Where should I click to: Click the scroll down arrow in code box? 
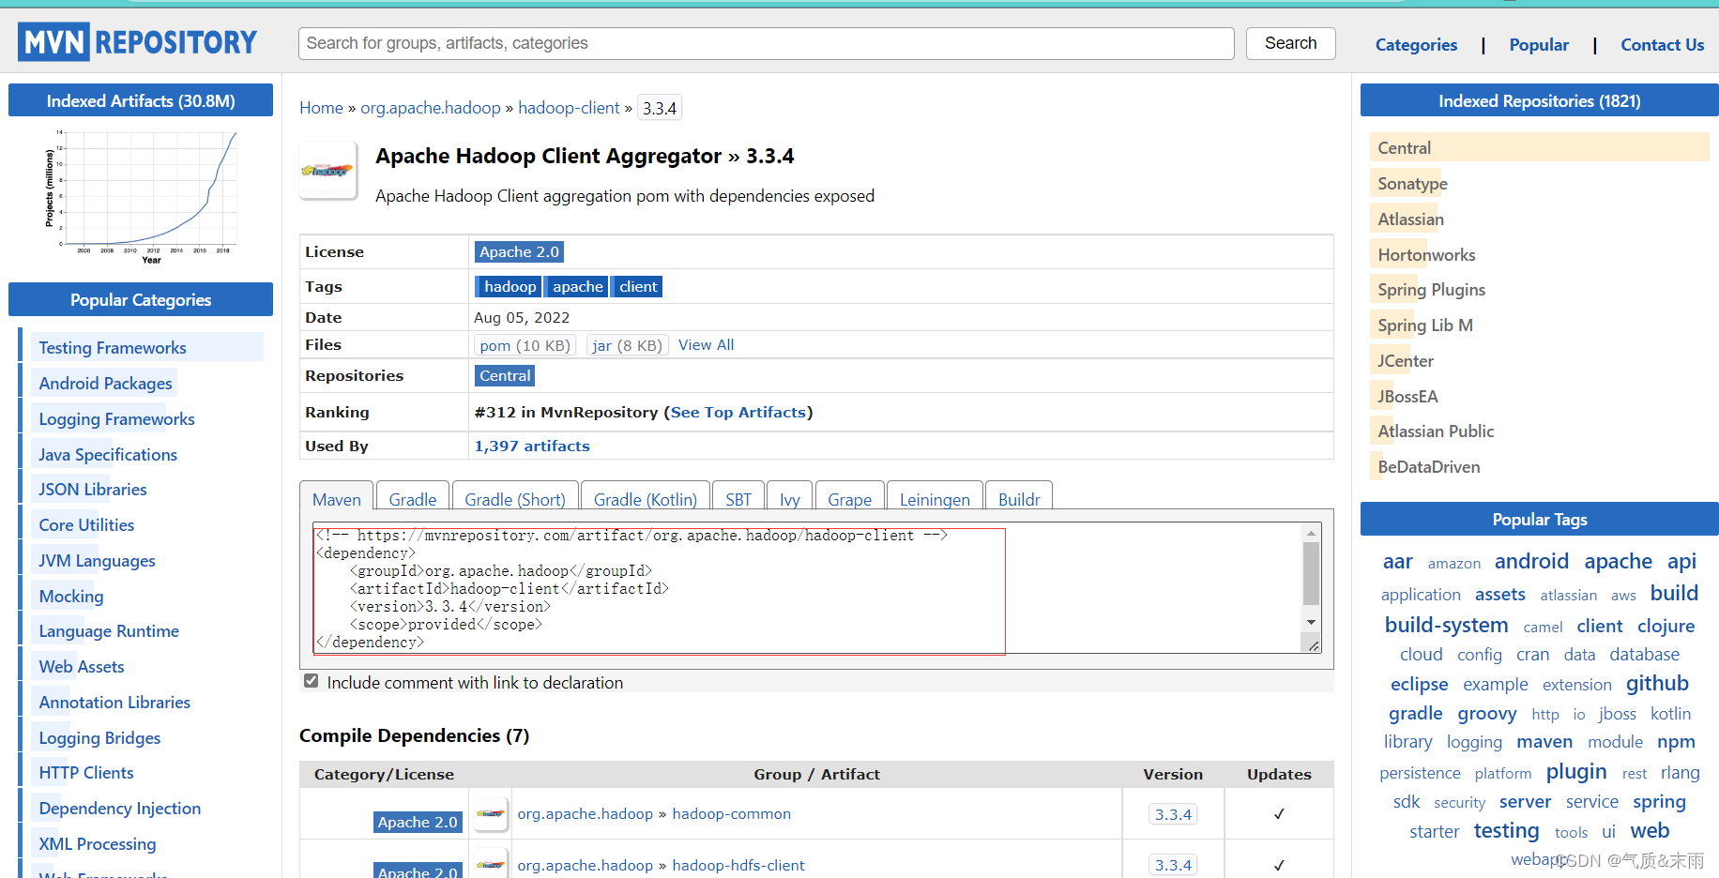(x=1311, y=622)
